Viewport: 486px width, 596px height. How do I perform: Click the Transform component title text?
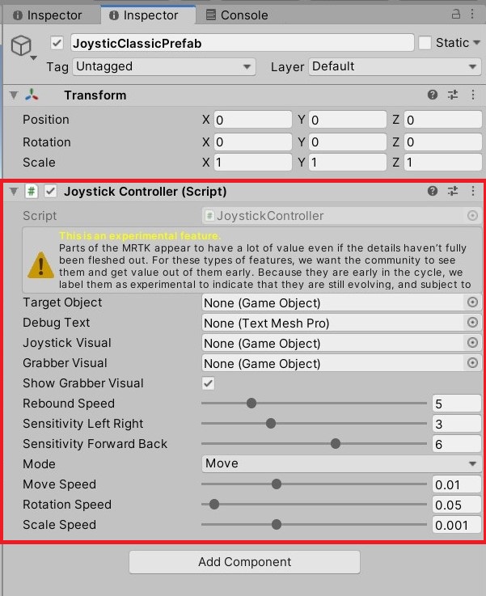pyautogui.click(x=95, y=95)
